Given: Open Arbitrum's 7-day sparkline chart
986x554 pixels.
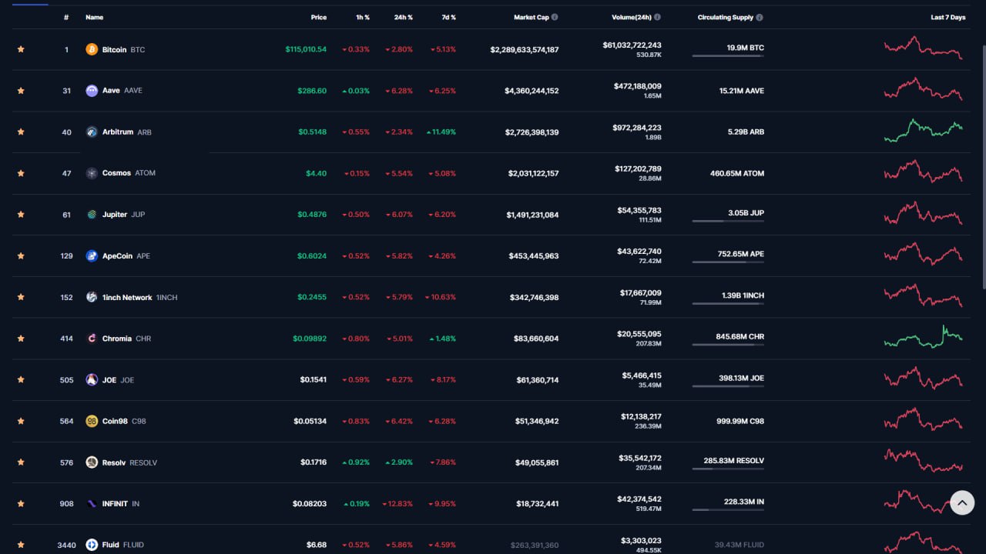Looking at the screenshot, I should coord(923,131).
